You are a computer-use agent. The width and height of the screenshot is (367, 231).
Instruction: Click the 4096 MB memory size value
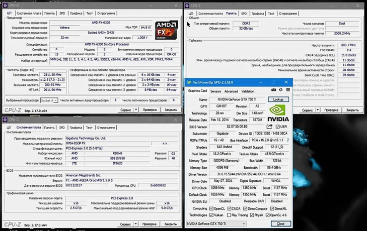point(222,167)
